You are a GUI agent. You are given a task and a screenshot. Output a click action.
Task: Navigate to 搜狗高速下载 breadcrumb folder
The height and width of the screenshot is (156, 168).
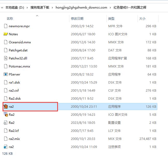point(40,8)
